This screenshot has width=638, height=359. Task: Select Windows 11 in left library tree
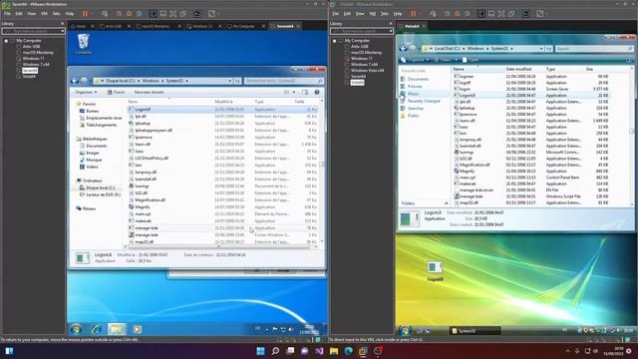point(33,58)
